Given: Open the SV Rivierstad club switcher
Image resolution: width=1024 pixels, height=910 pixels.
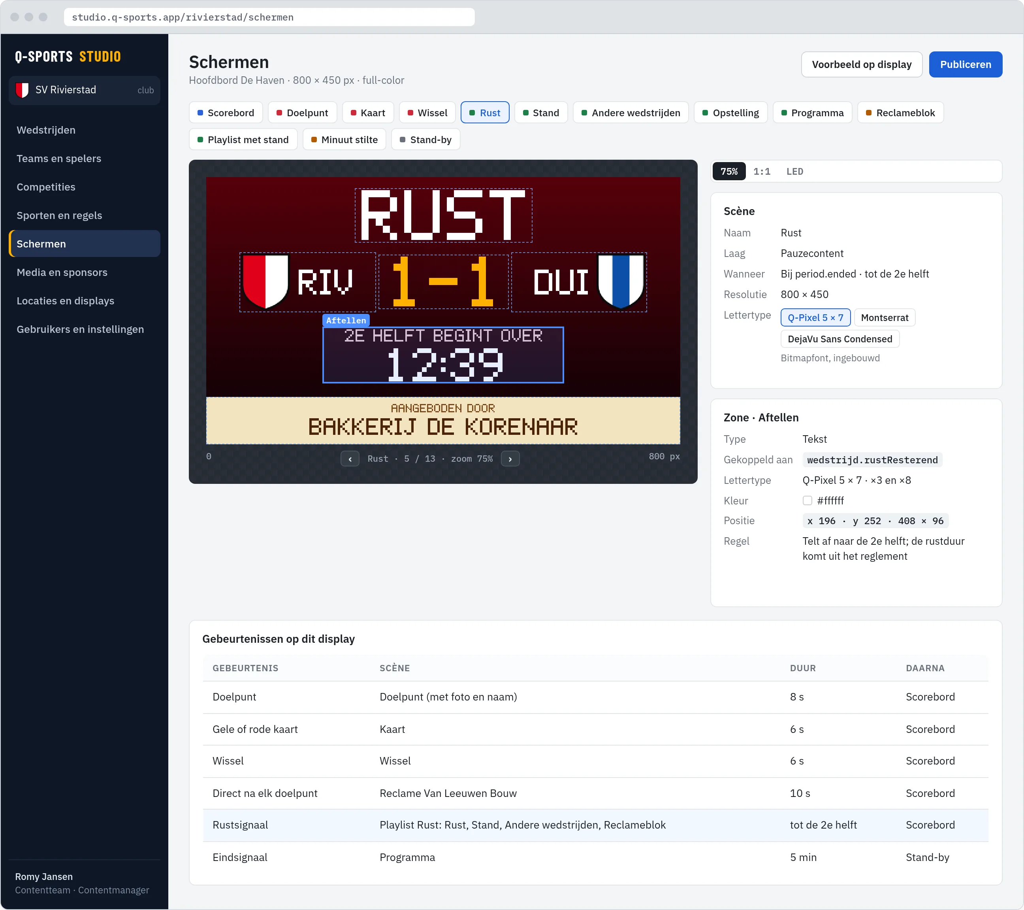Looking at the screenshot, I should [x=84, y=90].
